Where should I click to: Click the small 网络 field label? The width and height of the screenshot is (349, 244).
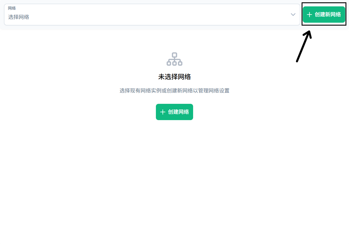[x=12, y=8]
